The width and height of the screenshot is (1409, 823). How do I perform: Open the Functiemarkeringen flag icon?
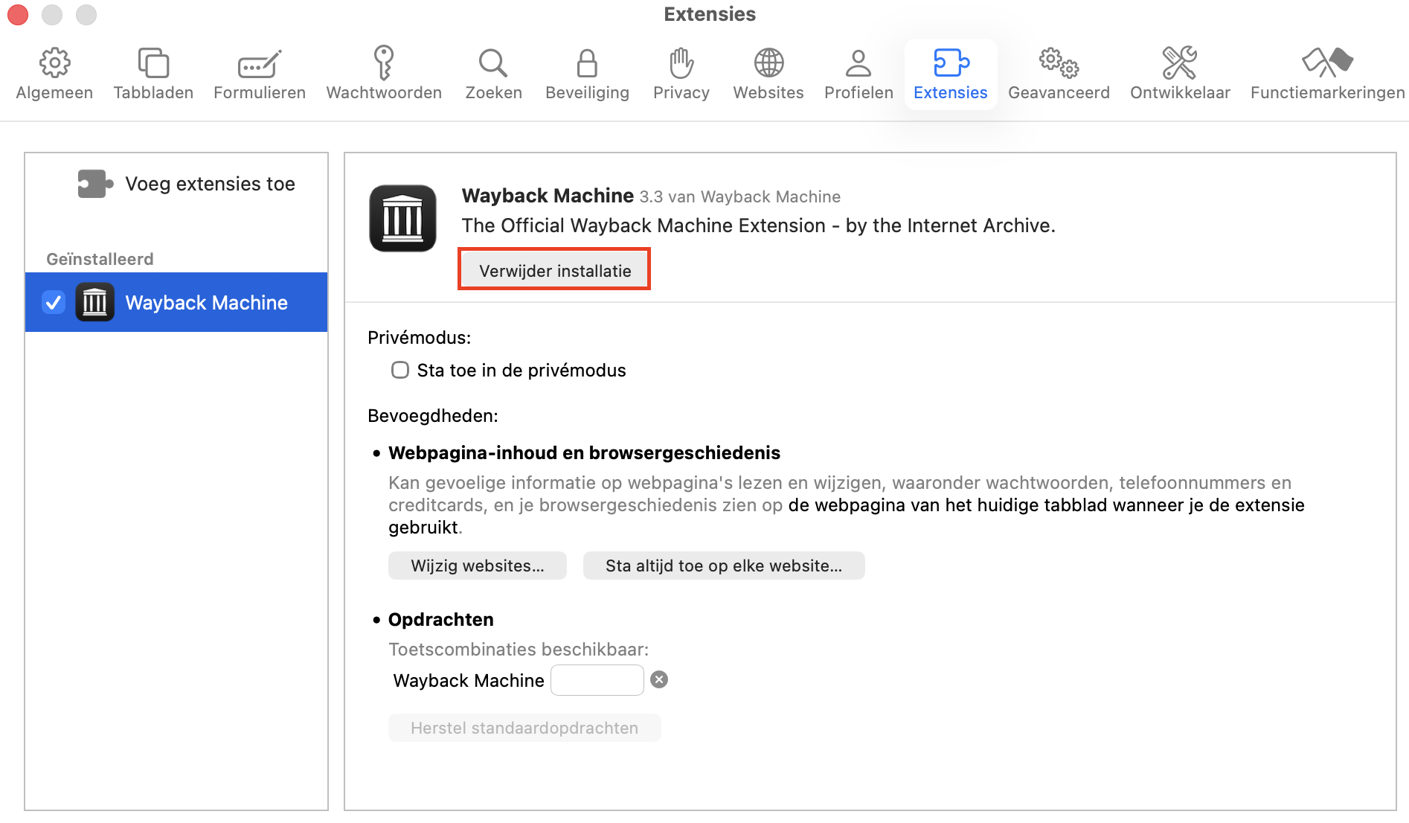click(x=1327, y=63)
